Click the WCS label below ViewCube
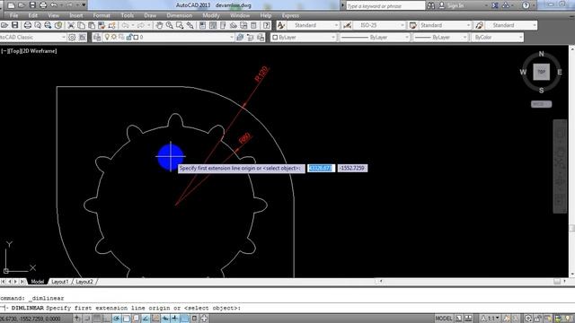Image resolution: width=575 pixels, height=323 pixels. [541, 104]
